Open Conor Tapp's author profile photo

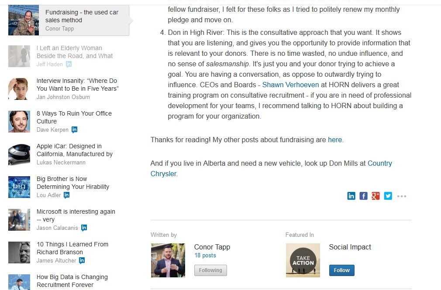(x=168, y=260)
